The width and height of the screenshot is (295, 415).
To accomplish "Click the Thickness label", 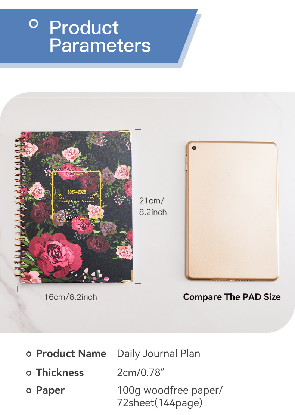I will [x=60, y=373].
